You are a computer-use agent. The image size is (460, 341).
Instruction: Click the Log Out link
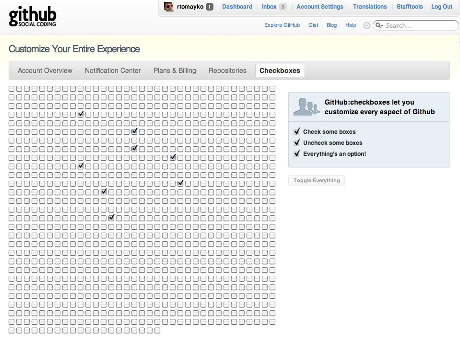tap(441, 7)
